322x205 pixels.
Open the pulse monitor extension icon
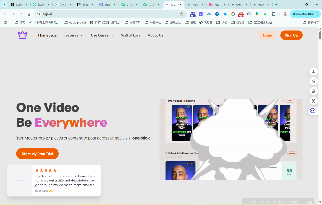[249, 14]
